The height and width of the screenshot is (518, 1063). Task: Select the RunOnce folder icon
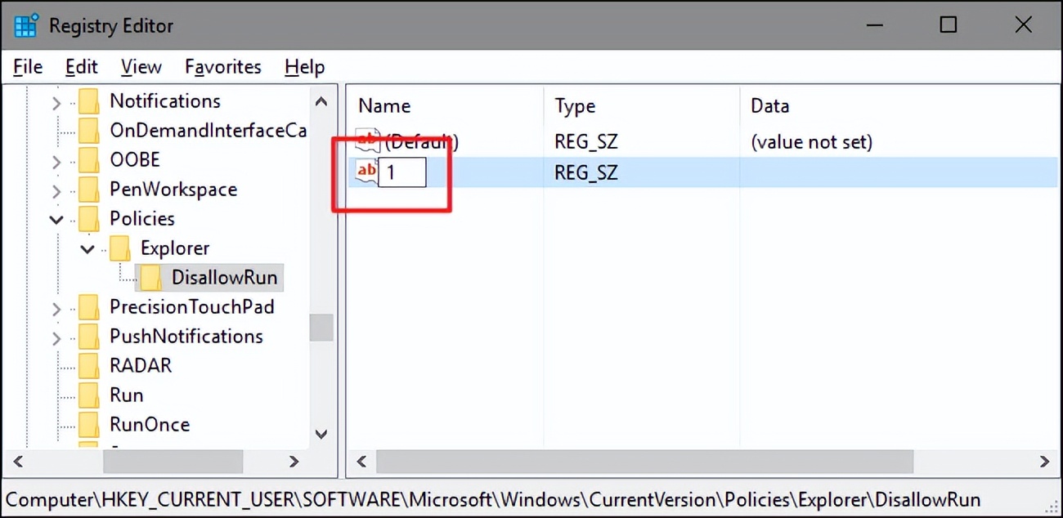tap(90, 424)
